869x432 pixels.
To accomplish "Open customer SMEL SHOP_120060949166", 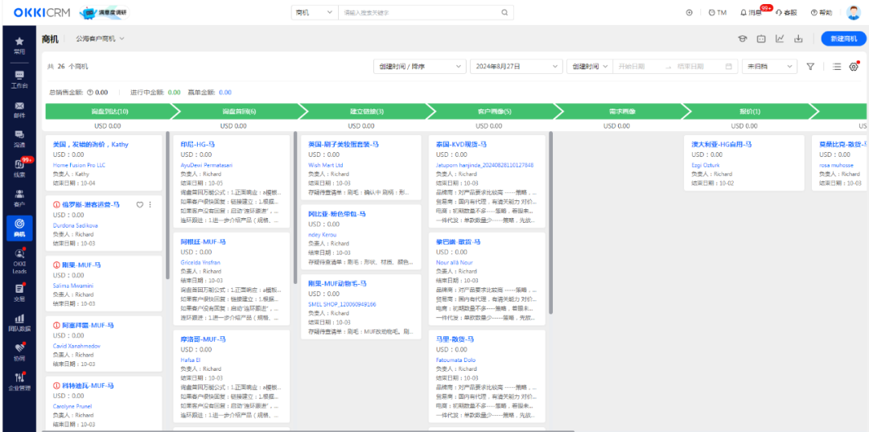I will [x=342, y=304].
